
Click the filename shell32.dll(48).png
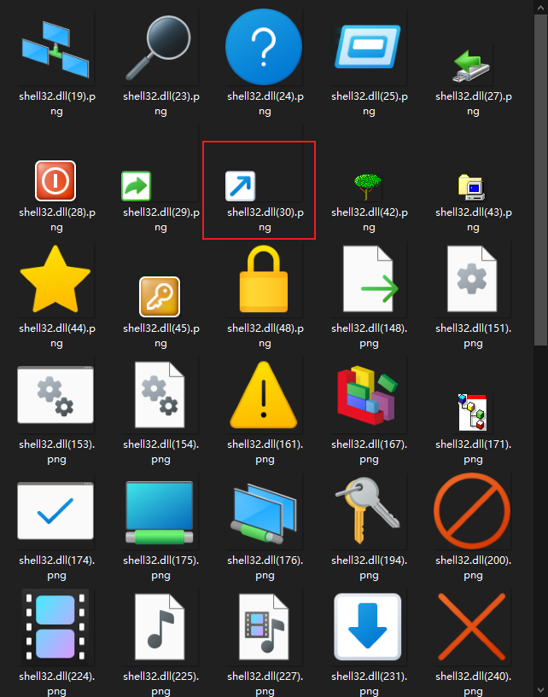[x=265, y=335]
